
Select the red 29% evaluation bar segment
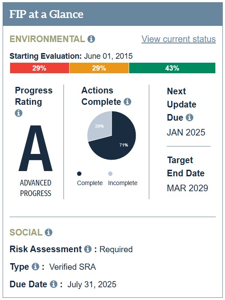click(x=39, y=68)
